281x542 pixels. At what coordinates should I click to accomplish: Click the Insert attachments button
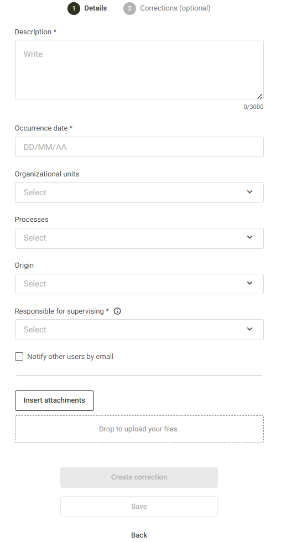pyautogui.click(x=54, y=400)
